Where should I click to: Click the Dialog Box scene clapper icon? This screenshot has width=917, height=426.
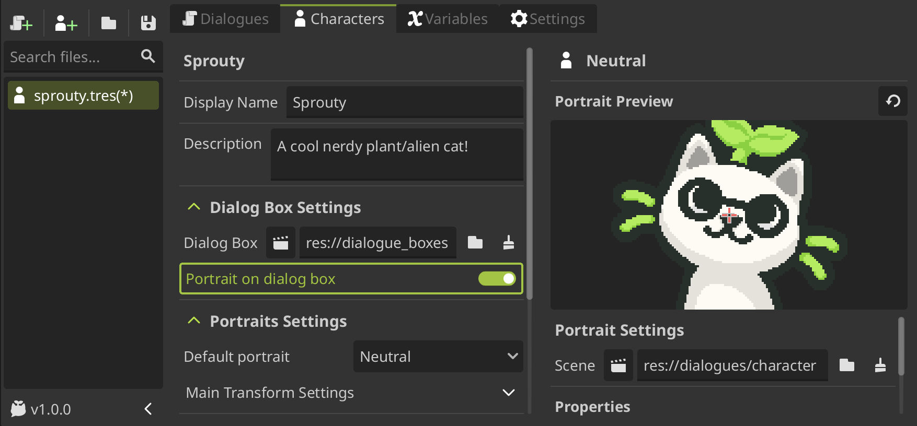[x=281, y=243]
